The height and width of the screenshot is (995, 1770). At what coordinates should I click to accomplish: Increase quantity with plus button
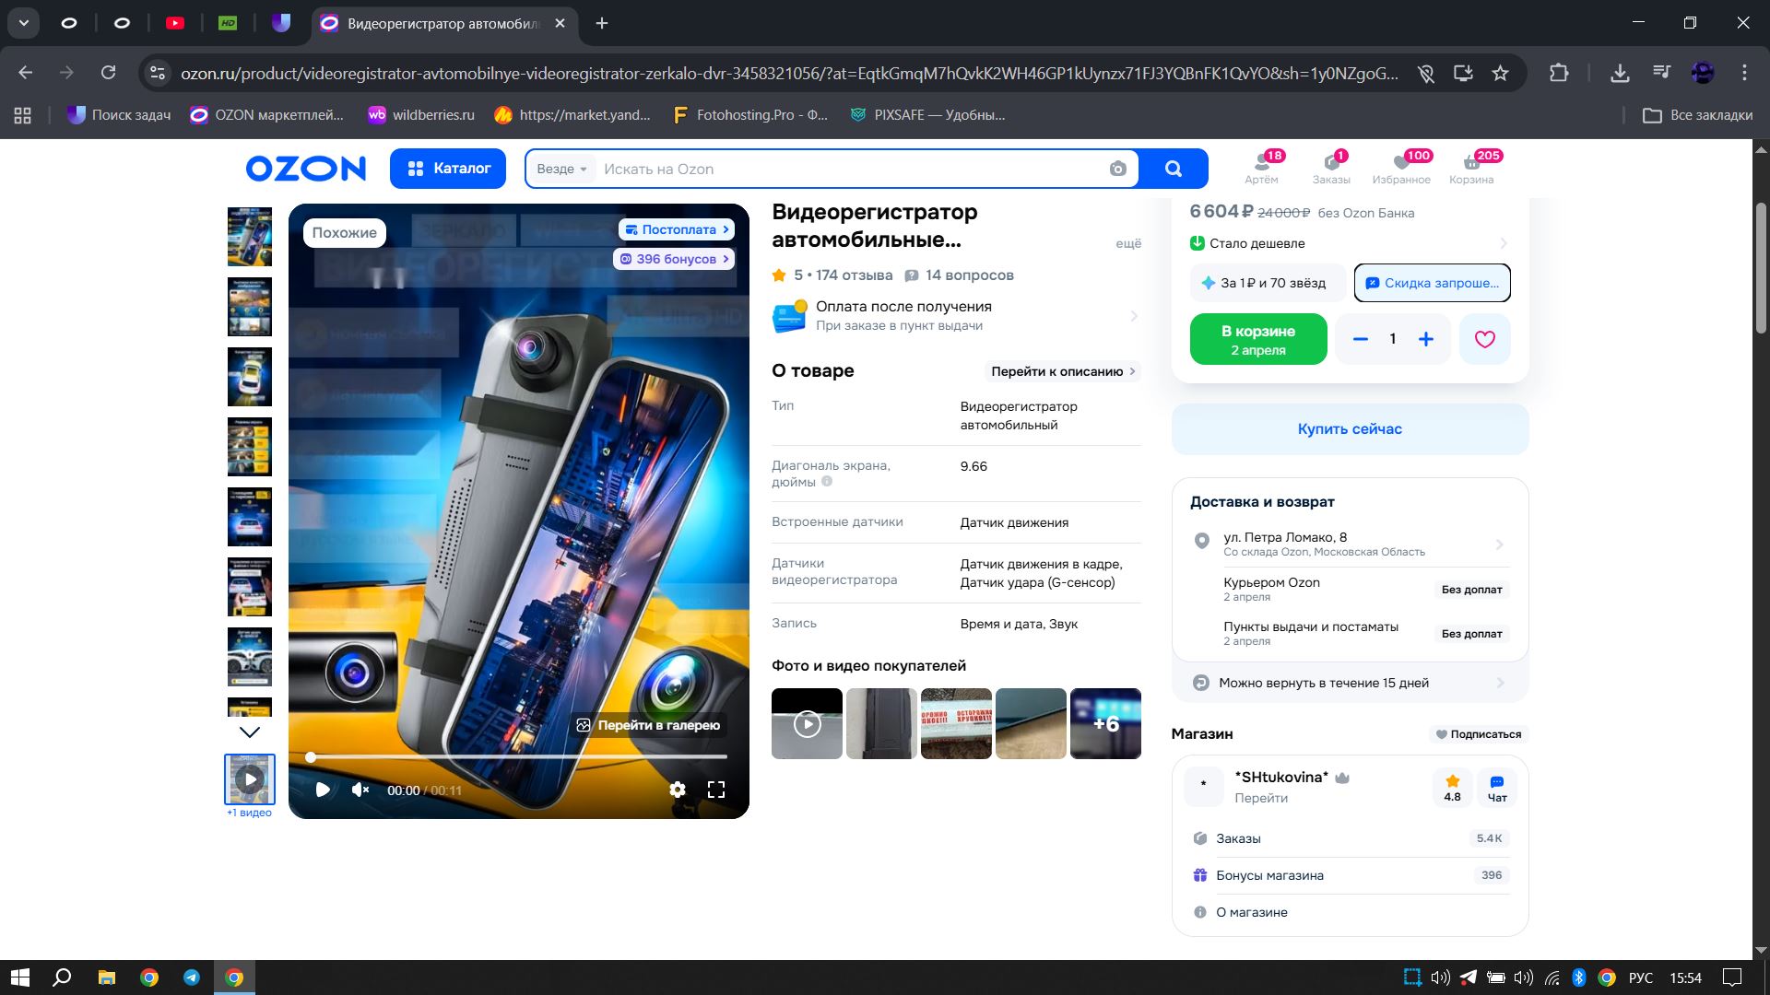[1425, 339]
